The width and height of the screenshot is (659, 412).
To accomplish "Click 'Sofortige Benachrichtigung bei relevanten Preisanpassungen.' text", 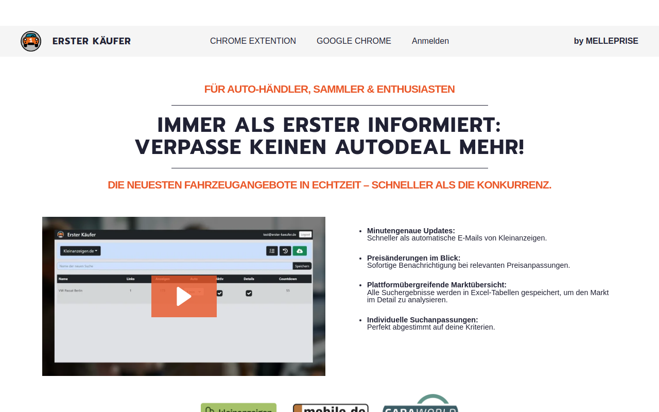I will point(469,265).
